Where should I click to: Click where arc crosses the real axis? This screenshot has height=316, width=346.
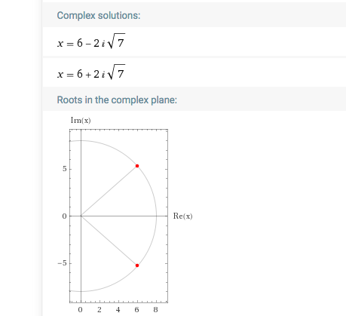tap(156, 216)
